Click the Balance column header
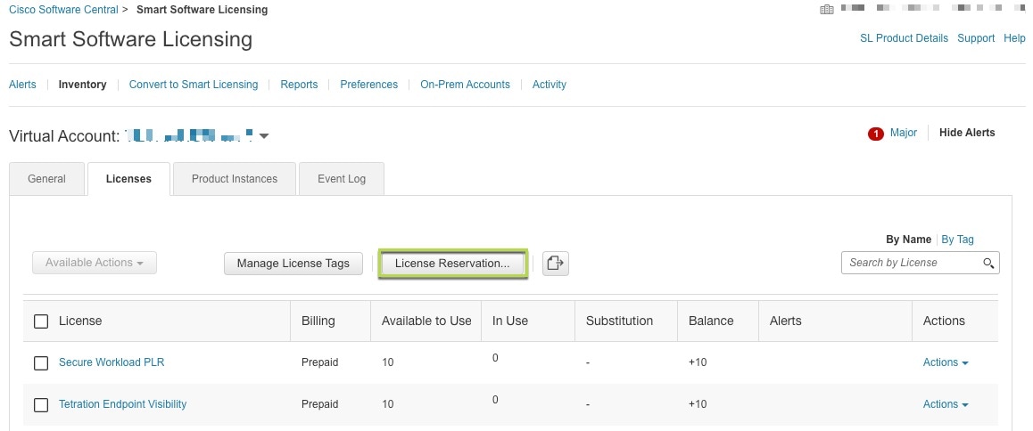 [x=711, y=321]
